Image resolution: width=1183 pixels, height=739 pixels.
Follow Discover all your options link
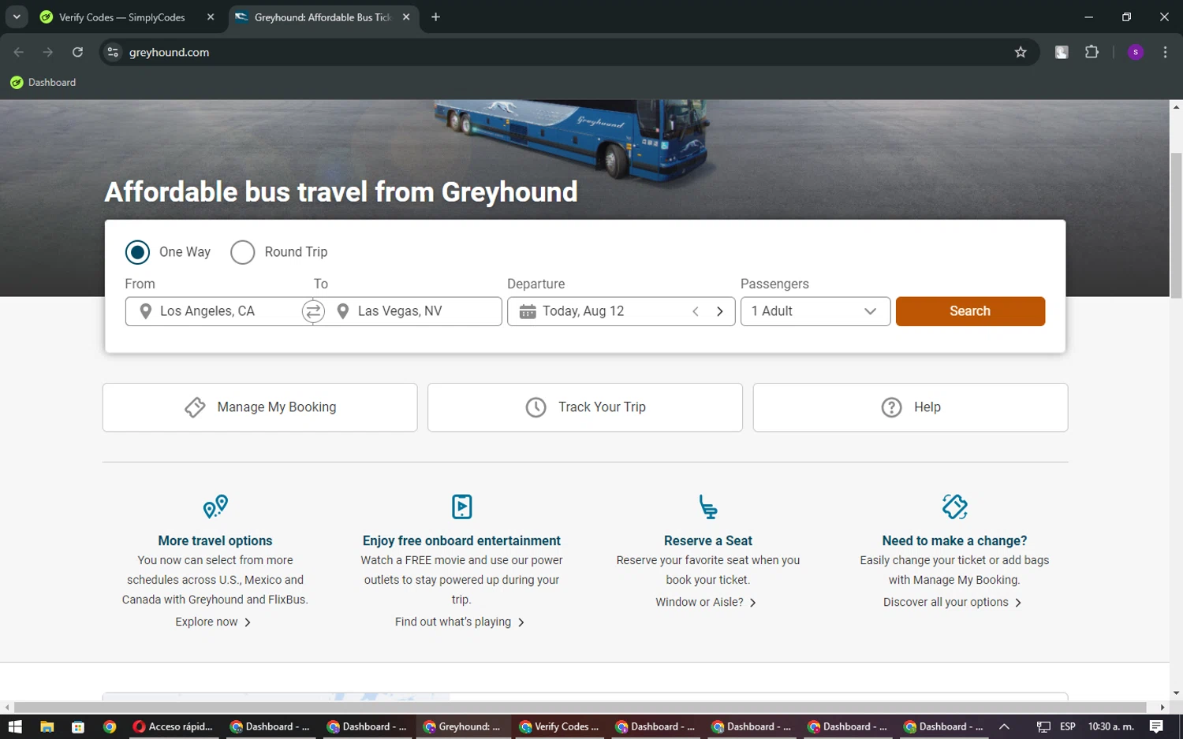coord(952,602)
